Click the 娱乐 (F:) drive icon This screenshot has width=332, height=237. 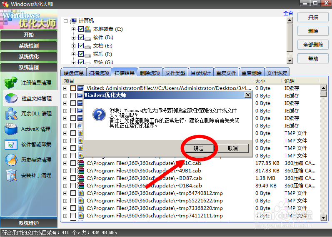88,55
